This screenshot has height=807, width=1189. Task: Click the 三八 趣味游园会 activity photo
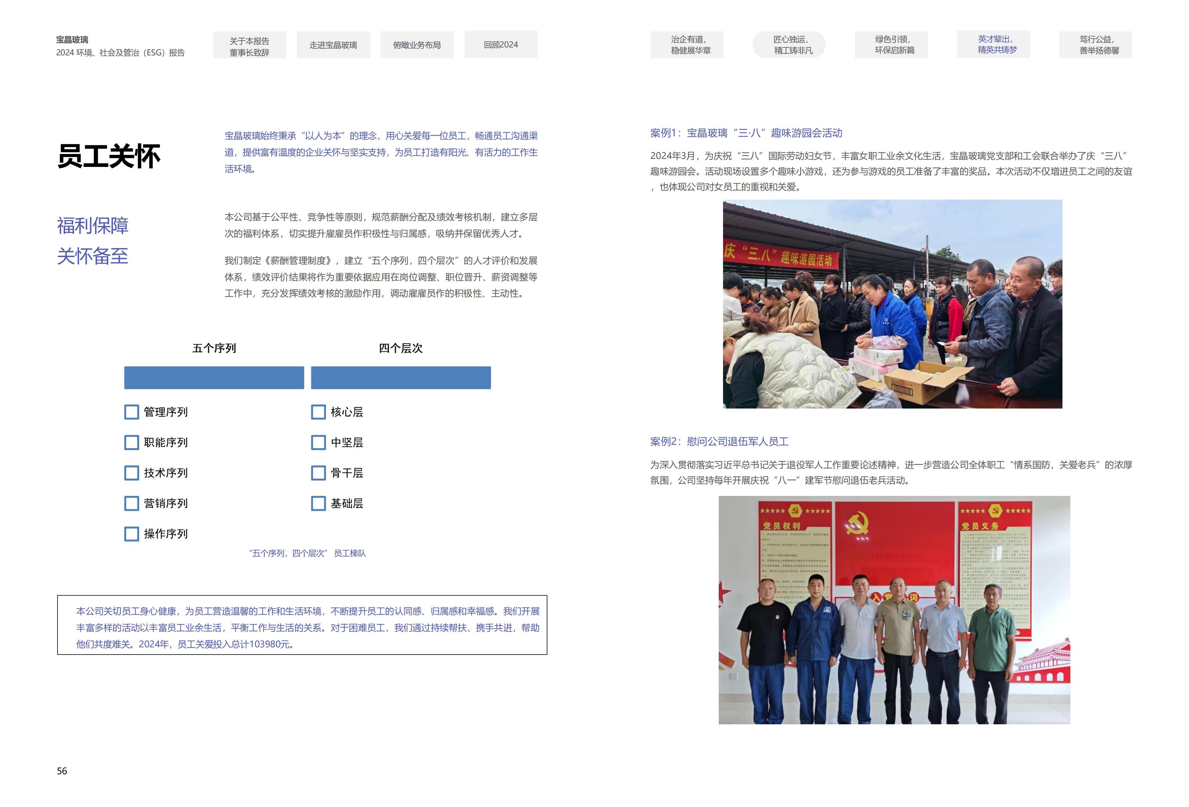(892, 304)
